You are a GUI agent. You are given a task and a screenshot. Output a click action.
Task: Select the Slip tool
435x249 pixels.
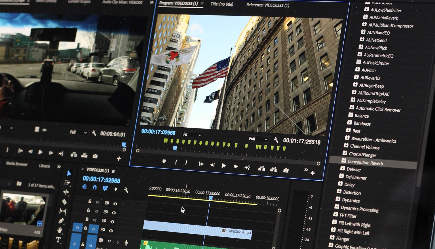(63, 211)
